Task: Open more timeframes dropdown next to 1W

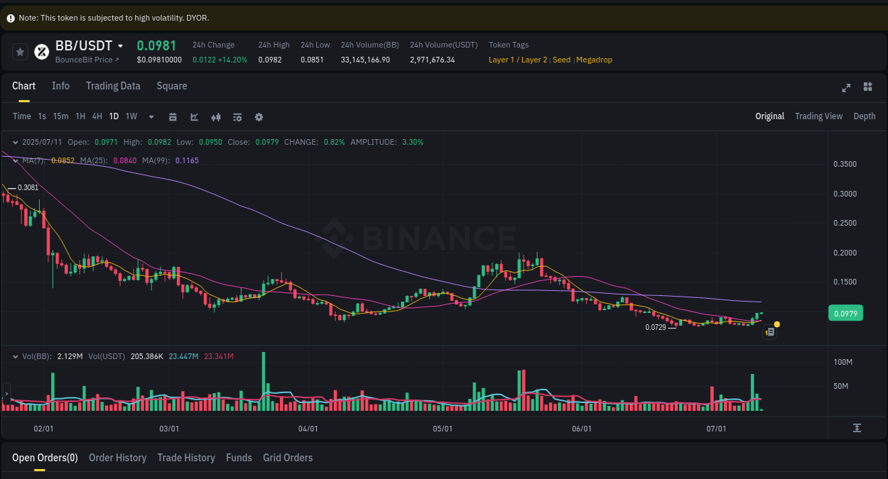Action: [x=151, y=116]
